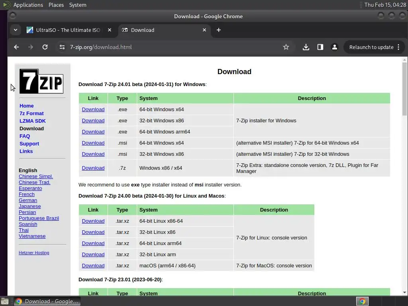
Task: Switch language to German
Action: 28,200
